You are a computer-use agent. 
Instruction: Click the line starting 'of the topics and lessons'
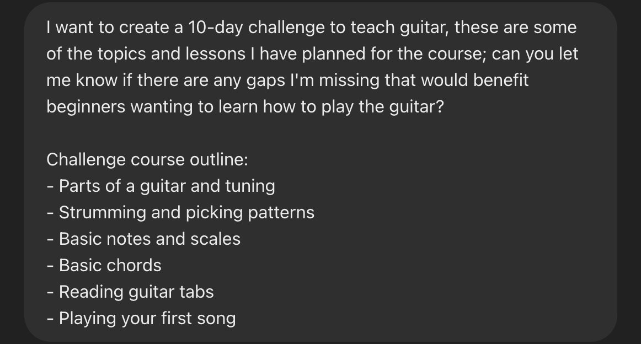point(312,54)
